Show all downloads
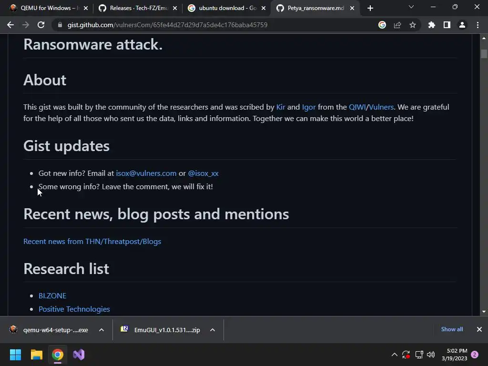Screen dimensions: 488x366 click(x=452, y=329)
